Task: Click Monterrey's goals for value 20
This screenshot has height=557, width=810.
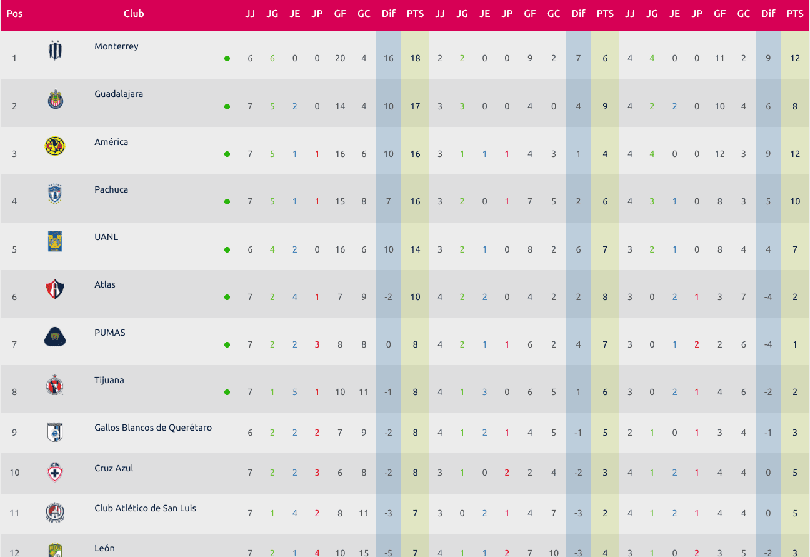Action: click(340, 58)
